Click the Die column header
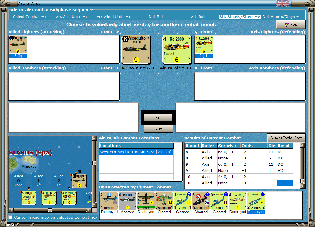Screen dimensions: 315x227 [272, 146]
